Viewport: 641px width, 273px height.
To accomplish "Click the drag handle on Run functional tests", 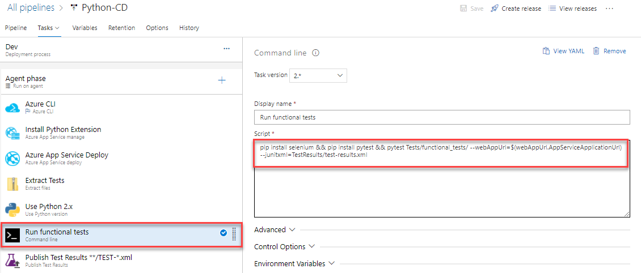I will pos(234,233).
